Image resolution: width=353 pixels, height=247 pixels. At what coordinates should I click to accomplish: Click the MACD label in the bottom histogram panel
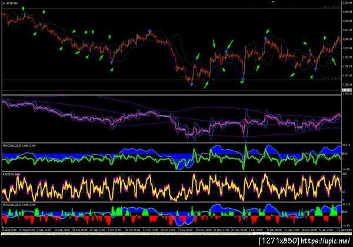click(x=19, y=205)
